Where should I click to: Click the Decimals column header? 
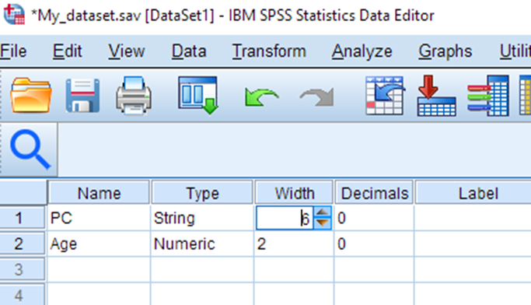pyautogui.click(x=375, y=193)
